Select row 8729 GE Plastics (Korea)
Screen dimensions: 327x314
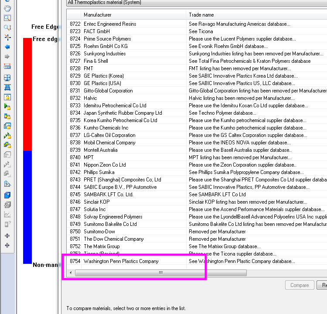click(197, 76)
